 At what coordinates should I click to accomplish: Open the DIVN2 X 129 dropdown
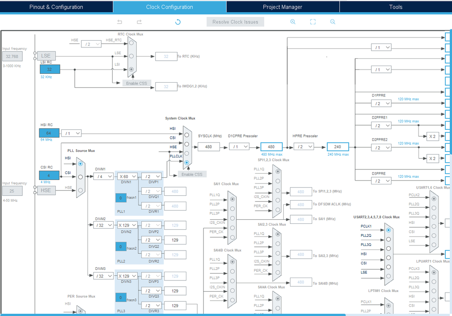click(x=128, y=225)
